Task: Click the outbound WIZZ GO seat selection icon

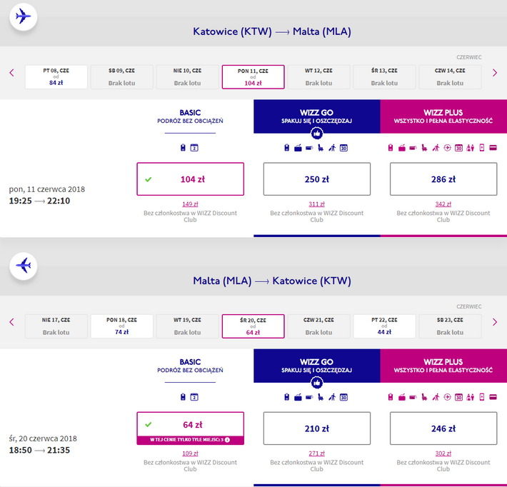Action: [321, 148]
